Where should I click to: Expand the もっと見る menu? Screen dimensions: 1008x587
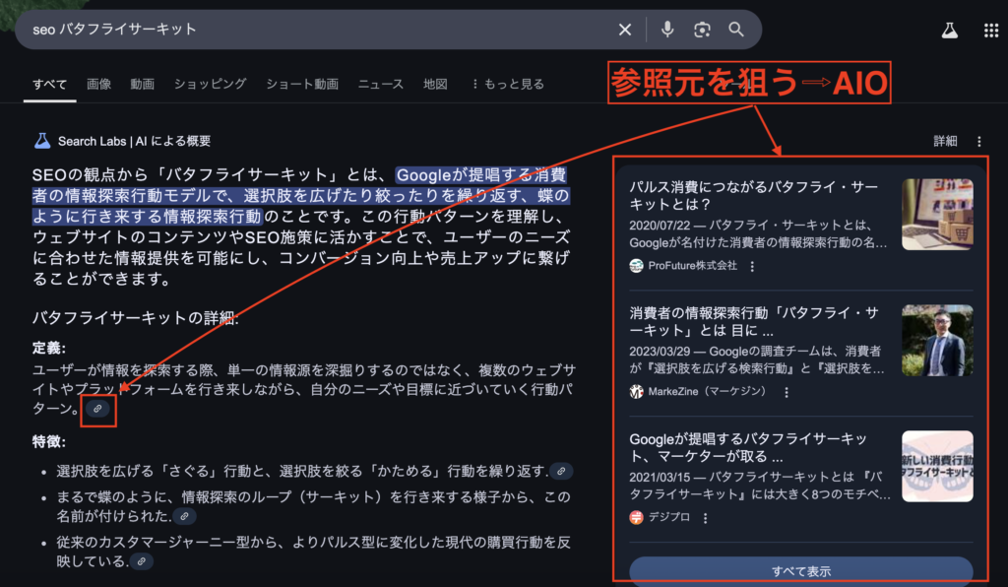pyautogui.click(x=508, y=85)
